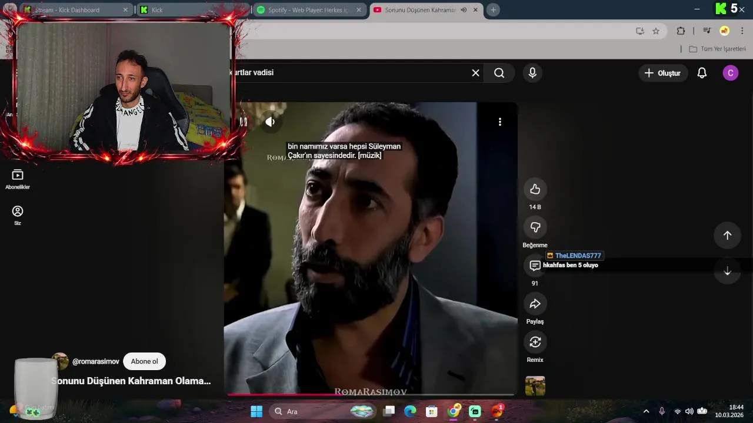The width and height of the screenshot is (753, 423).
Task: Open a new browser tab
Action: click(x=493, y=10)
